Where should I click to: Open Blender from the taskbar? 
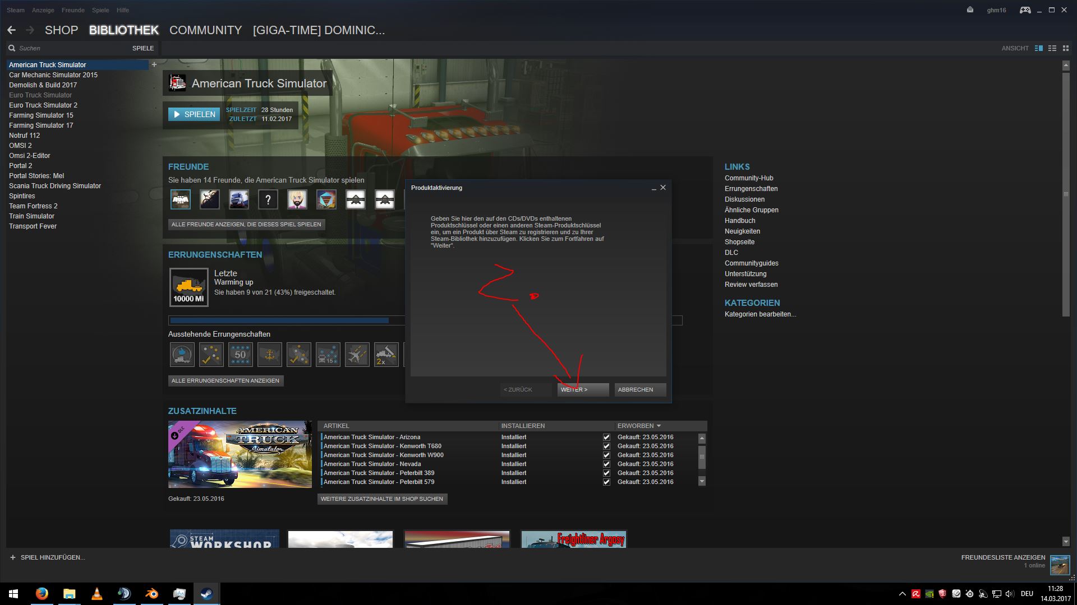151,594
